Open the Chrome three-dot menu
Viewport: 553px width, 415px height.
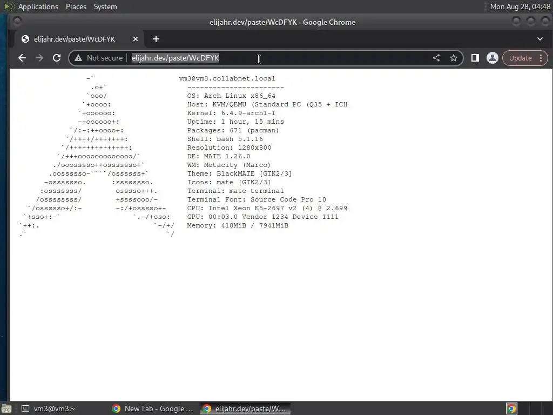(541, 58)
